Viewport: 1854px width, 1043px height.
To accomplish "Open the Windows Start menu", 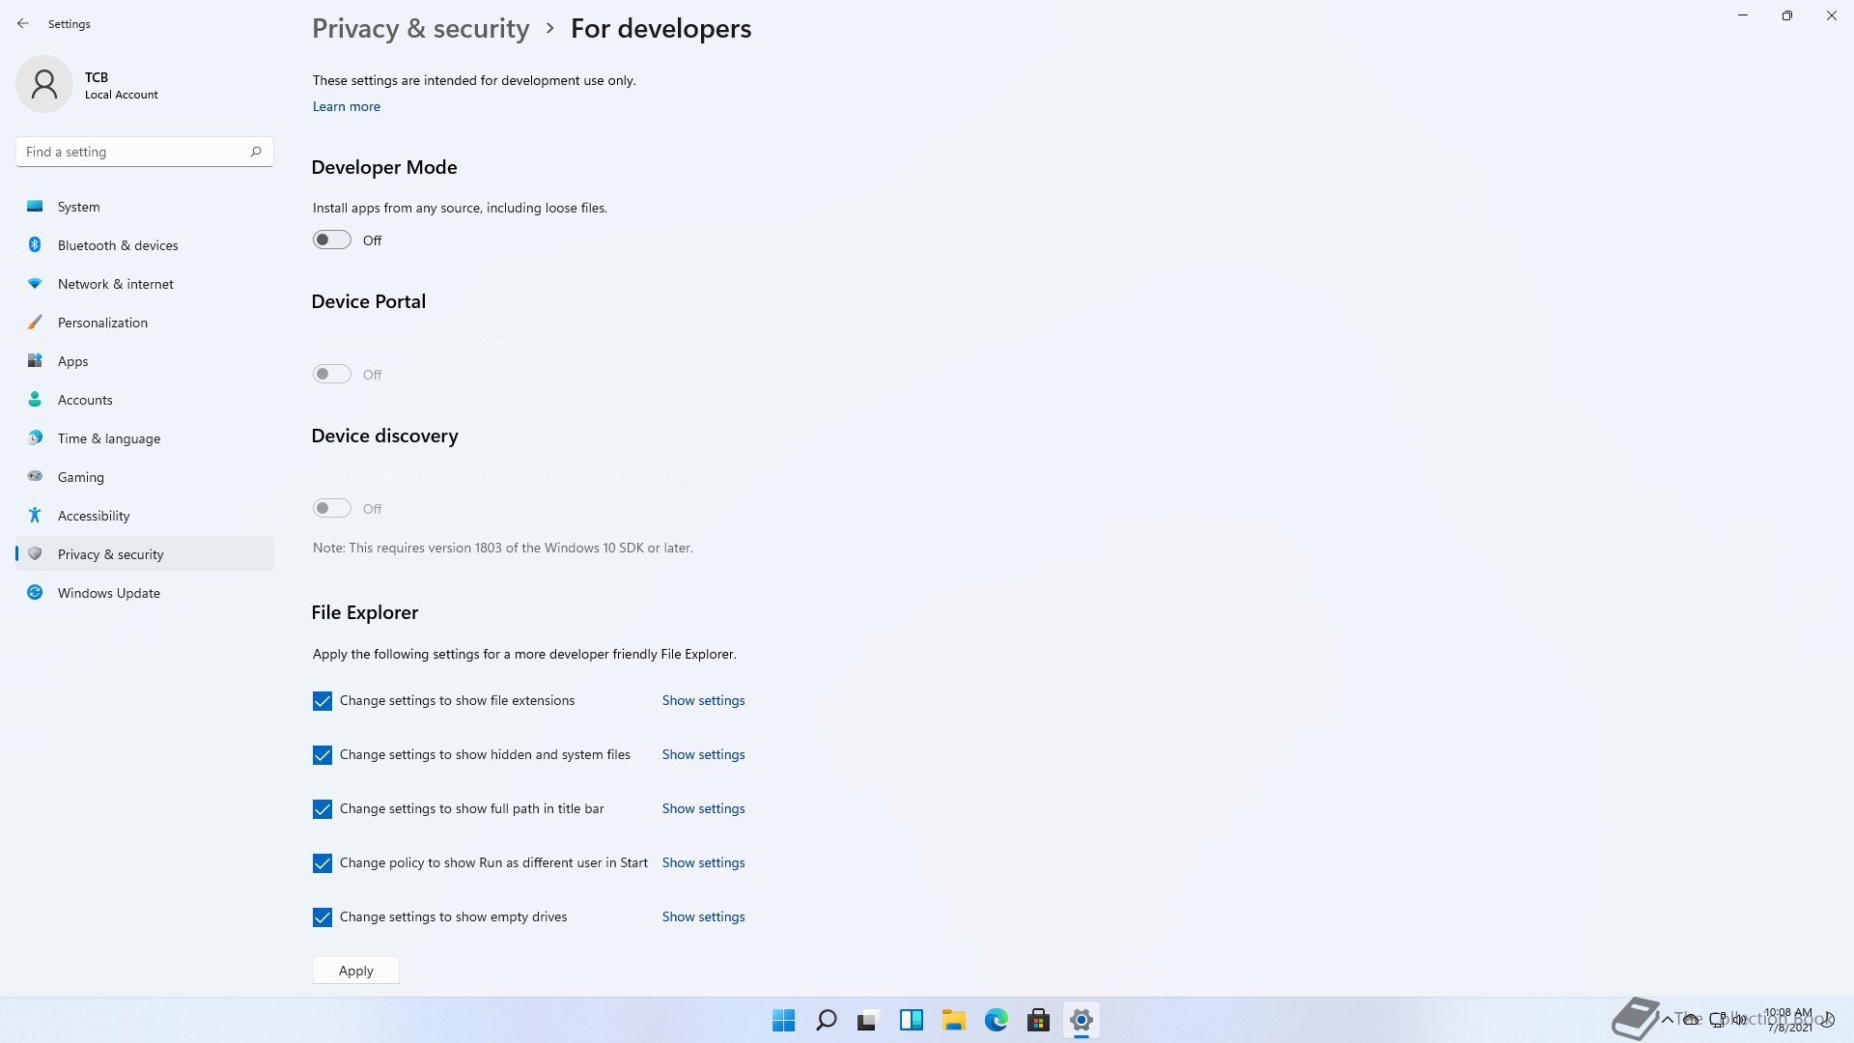I will [x=784, y=1020].
